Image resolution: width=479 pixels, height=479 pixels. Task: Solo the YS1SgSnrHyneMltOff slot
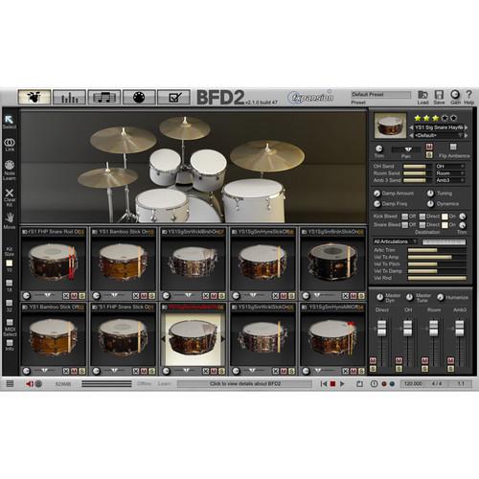(x=361, y=371)
